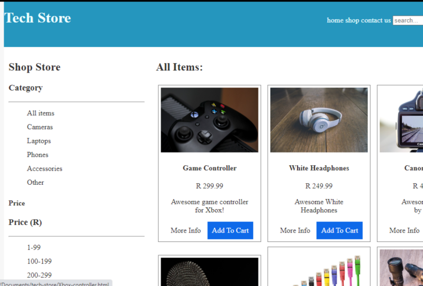Filter by Accessories category
The image size is (423, 286).
point(44,168)
